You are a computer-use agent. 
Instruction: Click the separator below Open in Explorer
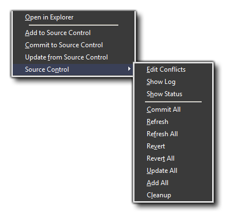tap(73, 25)
